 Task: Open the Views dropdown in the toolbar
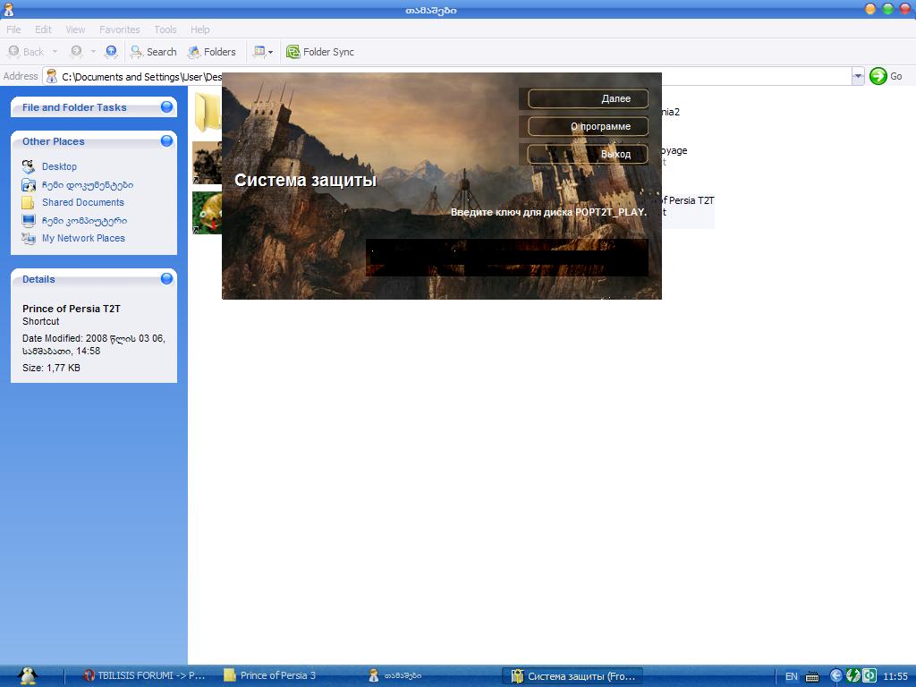pyautogui.click(x=262, y=52)
